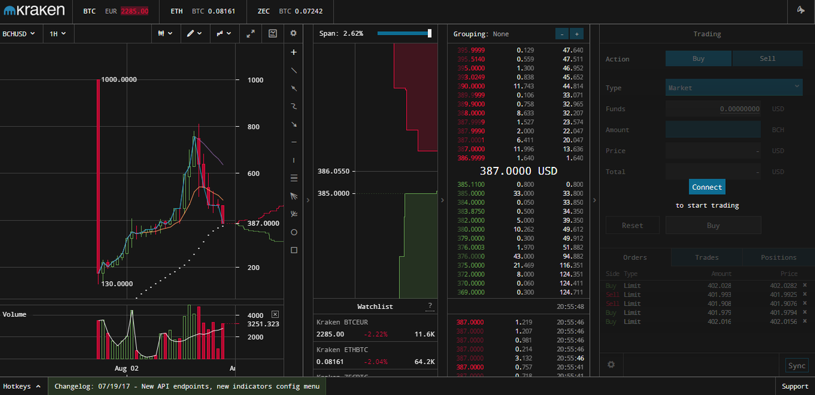The image size is (815, 395).
Task: Click the Amount input field
Action: click(x=713, y=130)
